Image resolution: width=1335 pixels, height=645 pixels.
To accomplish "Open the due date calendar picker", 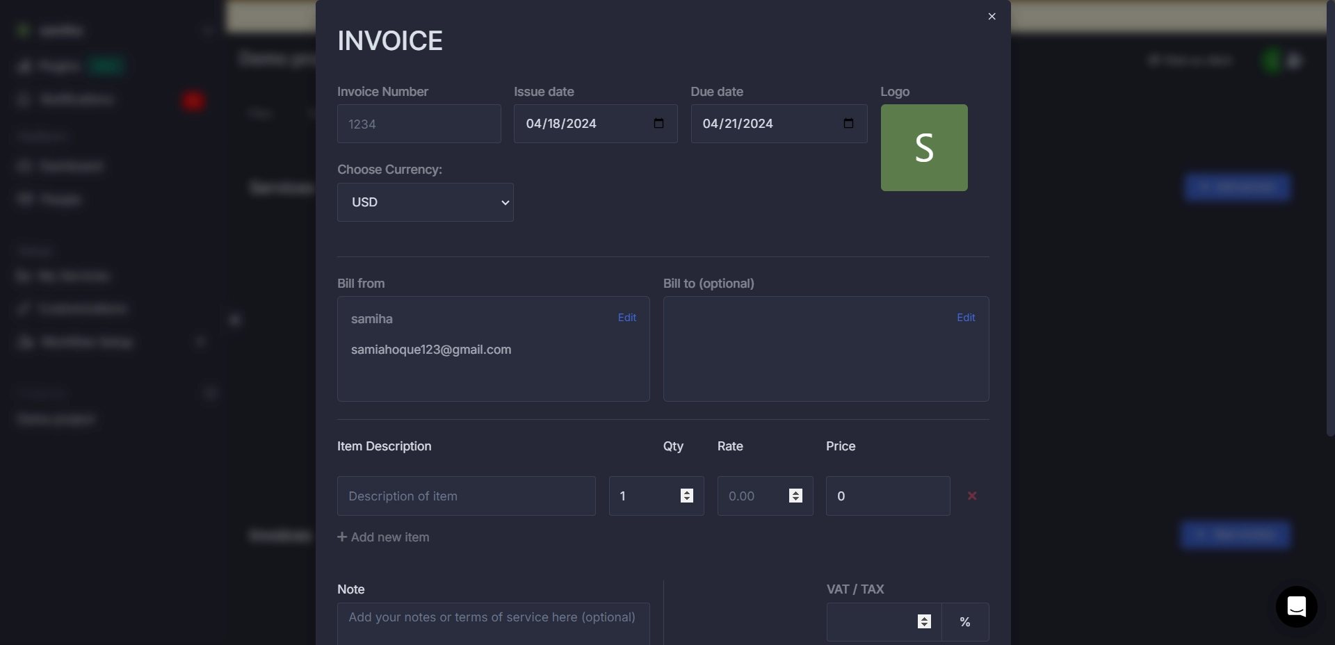I will point(848,124).
